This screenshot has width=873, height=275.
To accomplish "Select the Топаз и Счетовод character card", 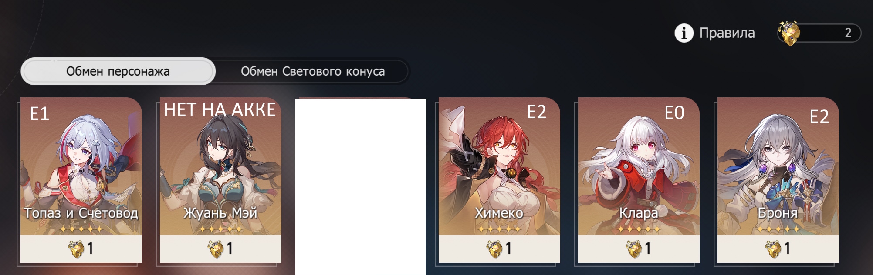I will (x=81, y=180).
